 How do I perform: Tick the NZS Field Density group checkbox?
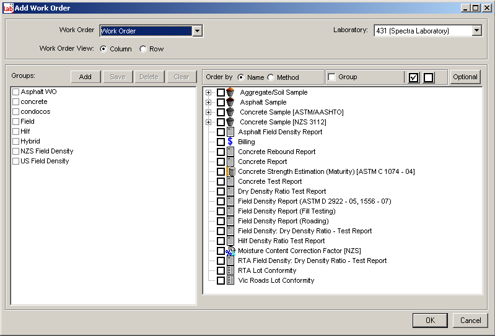tap(16, 151)
